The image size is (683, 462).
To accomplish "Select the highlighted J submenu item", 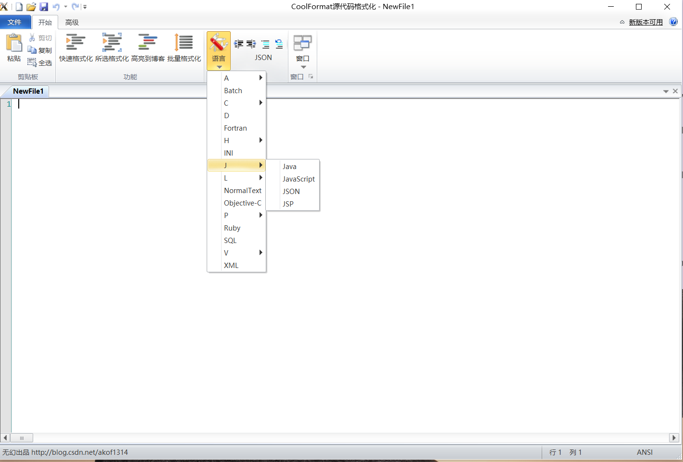I will (236, 165).
